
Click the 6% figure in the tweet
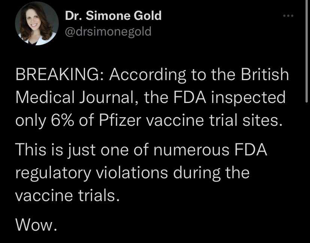coord(63,120)
